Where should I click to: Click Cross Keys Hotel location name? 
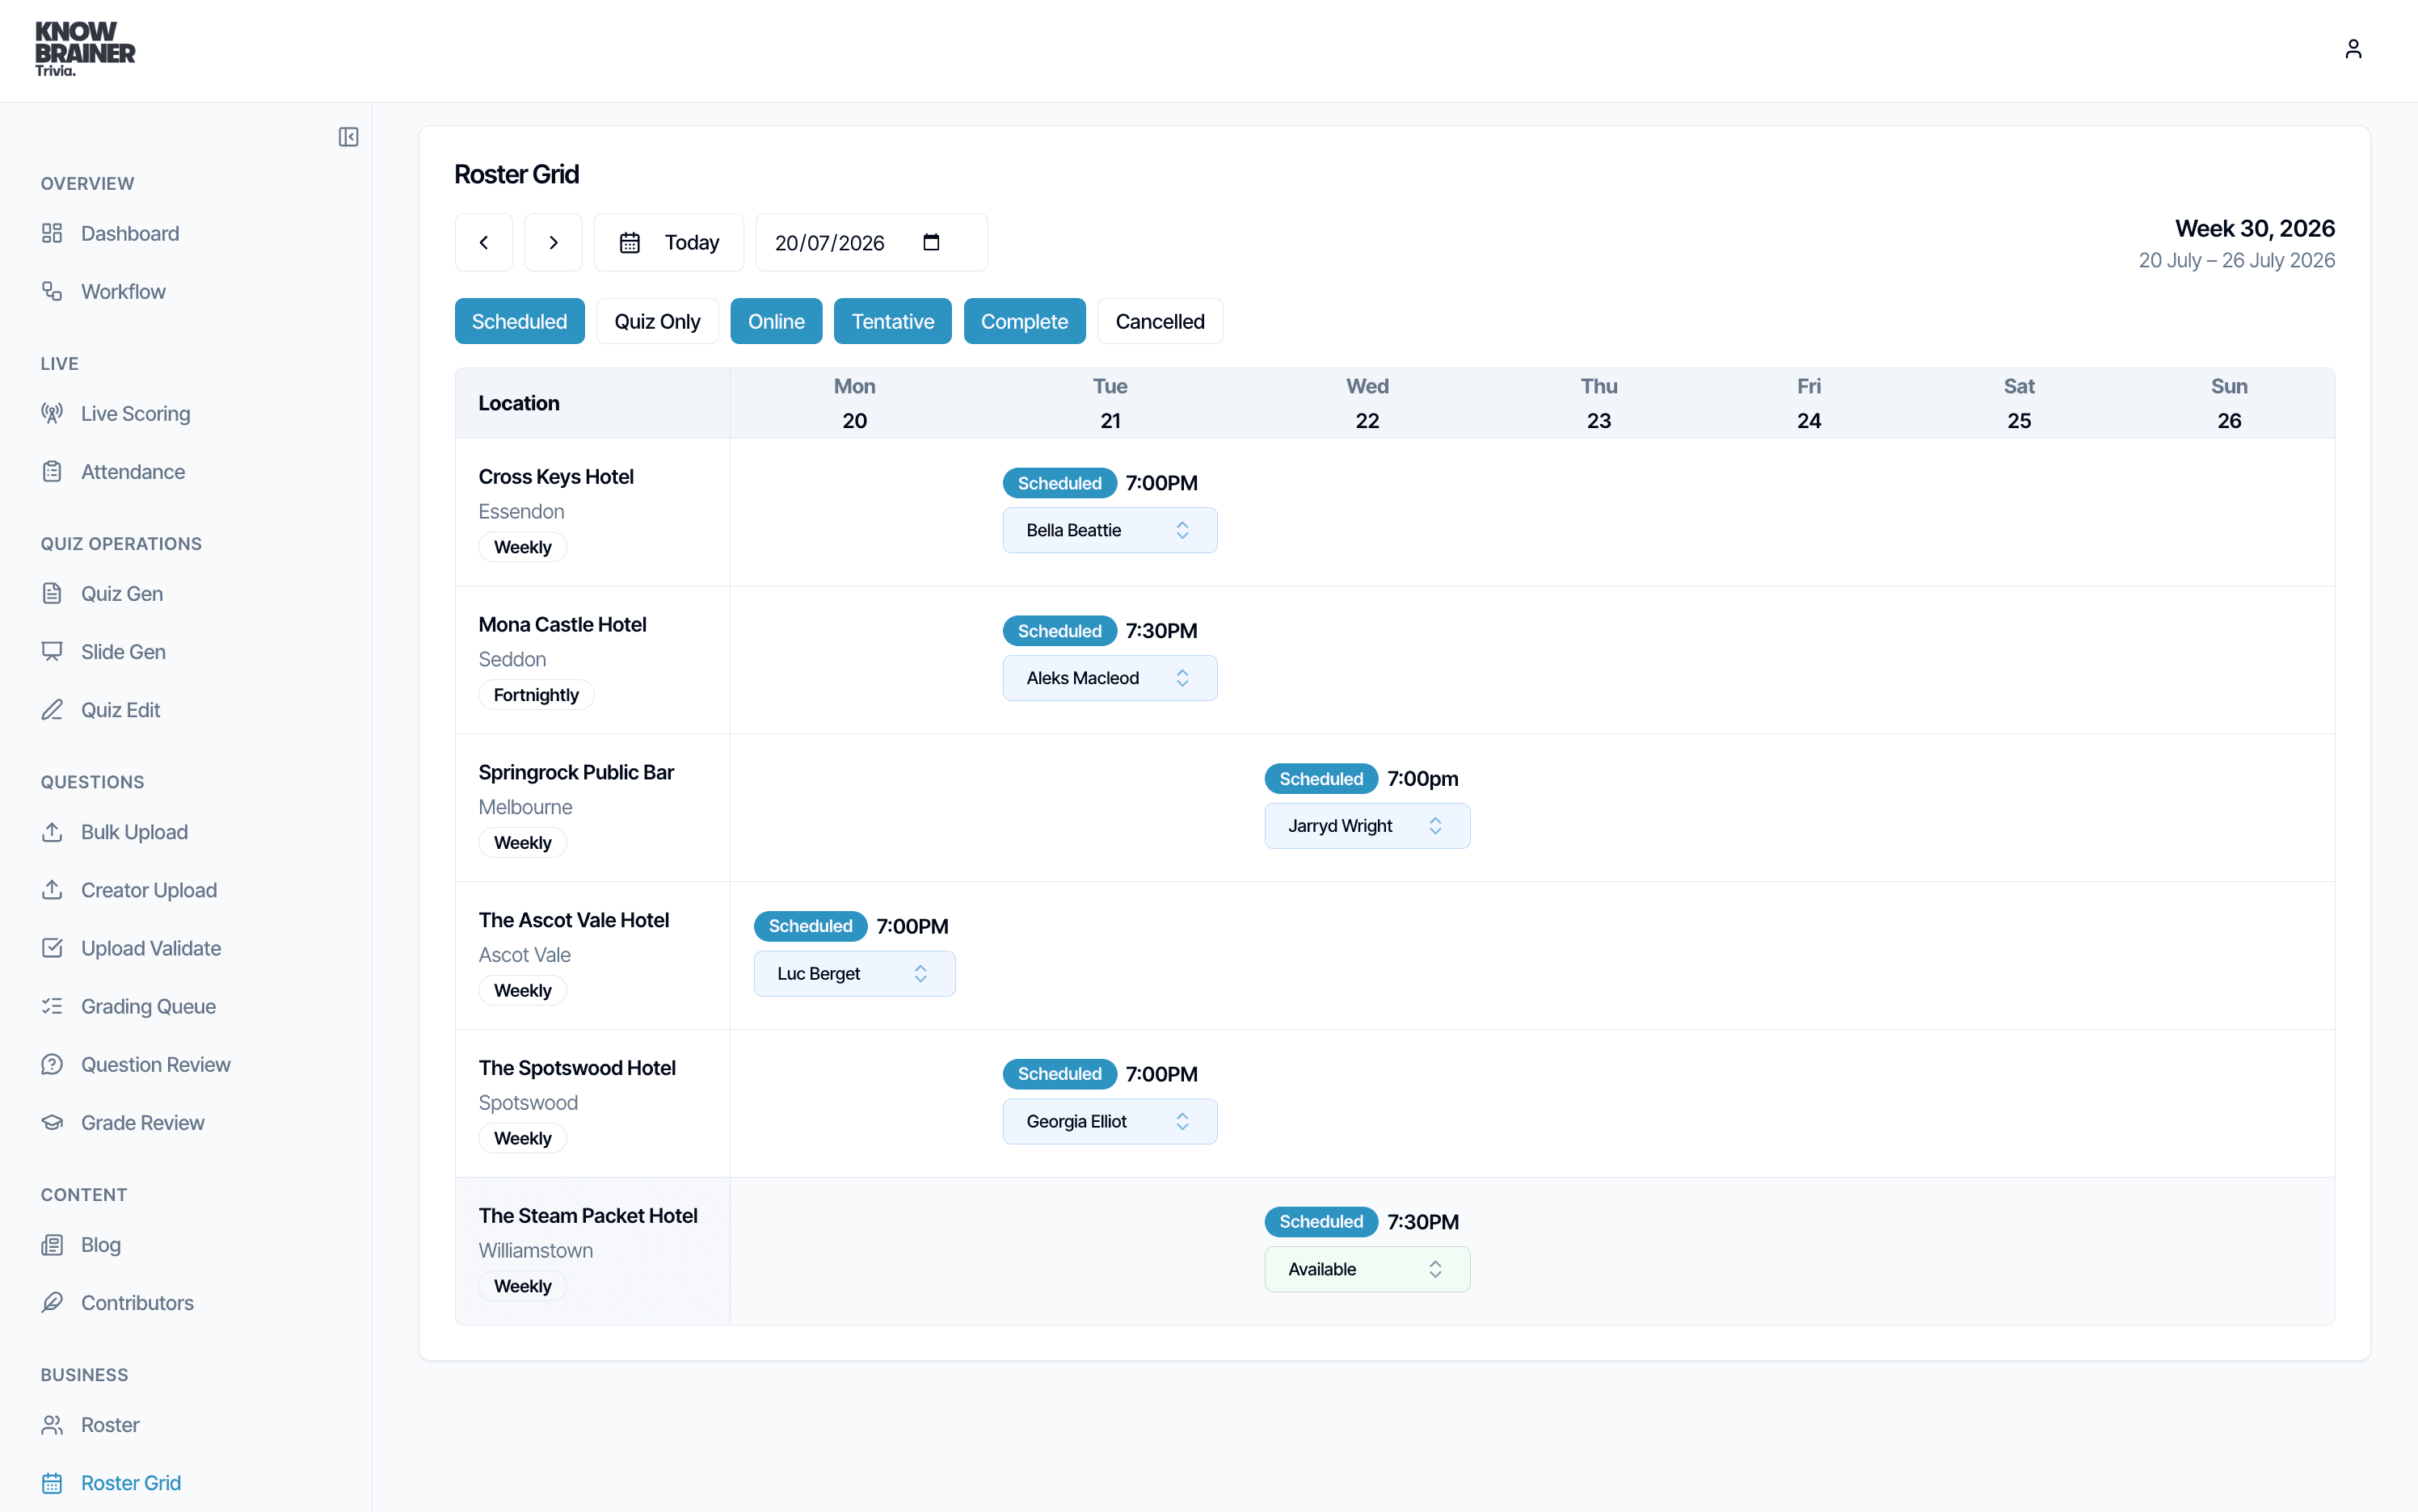(556, 476)
